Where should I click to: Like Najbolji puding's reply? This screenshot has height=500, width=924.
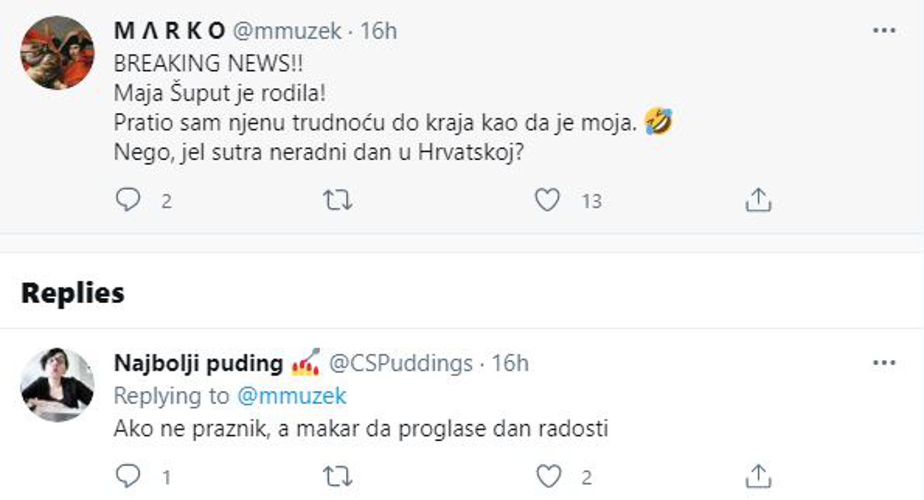point(549,476)
